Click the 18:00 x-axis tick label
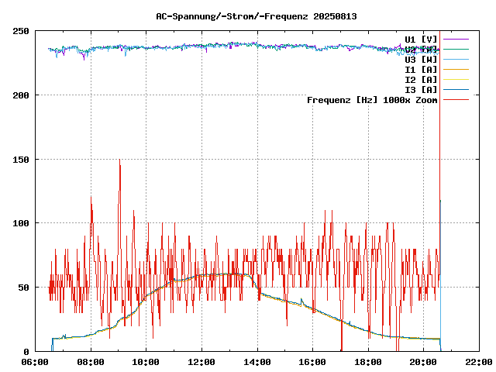 pos(368,362)
